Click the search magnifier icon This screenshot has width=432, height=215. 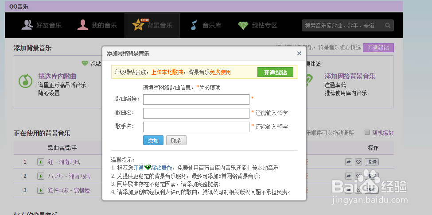388,26
